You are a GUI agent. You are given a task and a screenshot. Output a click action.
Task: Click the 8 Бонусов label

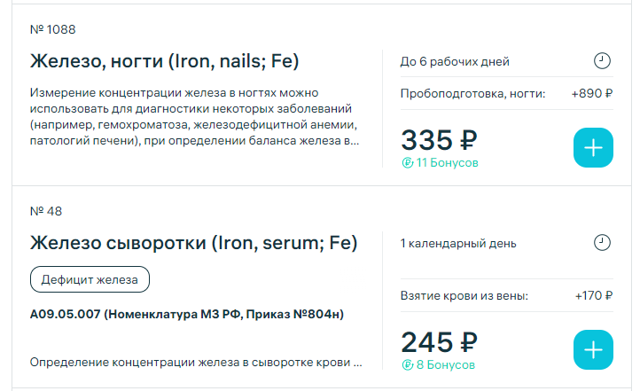point(445,365)
